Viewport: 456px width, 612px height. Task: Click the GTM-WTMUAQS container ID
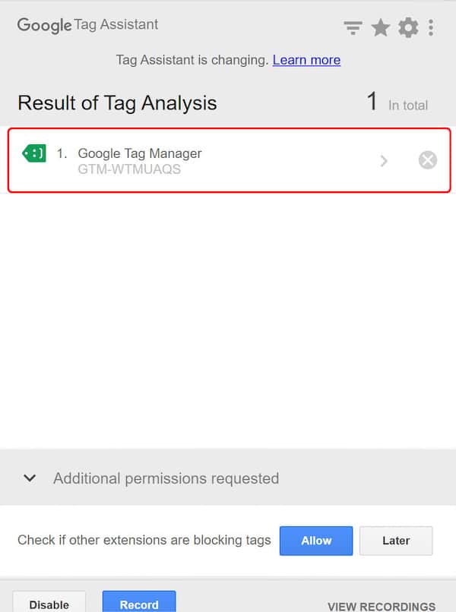(x=129, y=169)
